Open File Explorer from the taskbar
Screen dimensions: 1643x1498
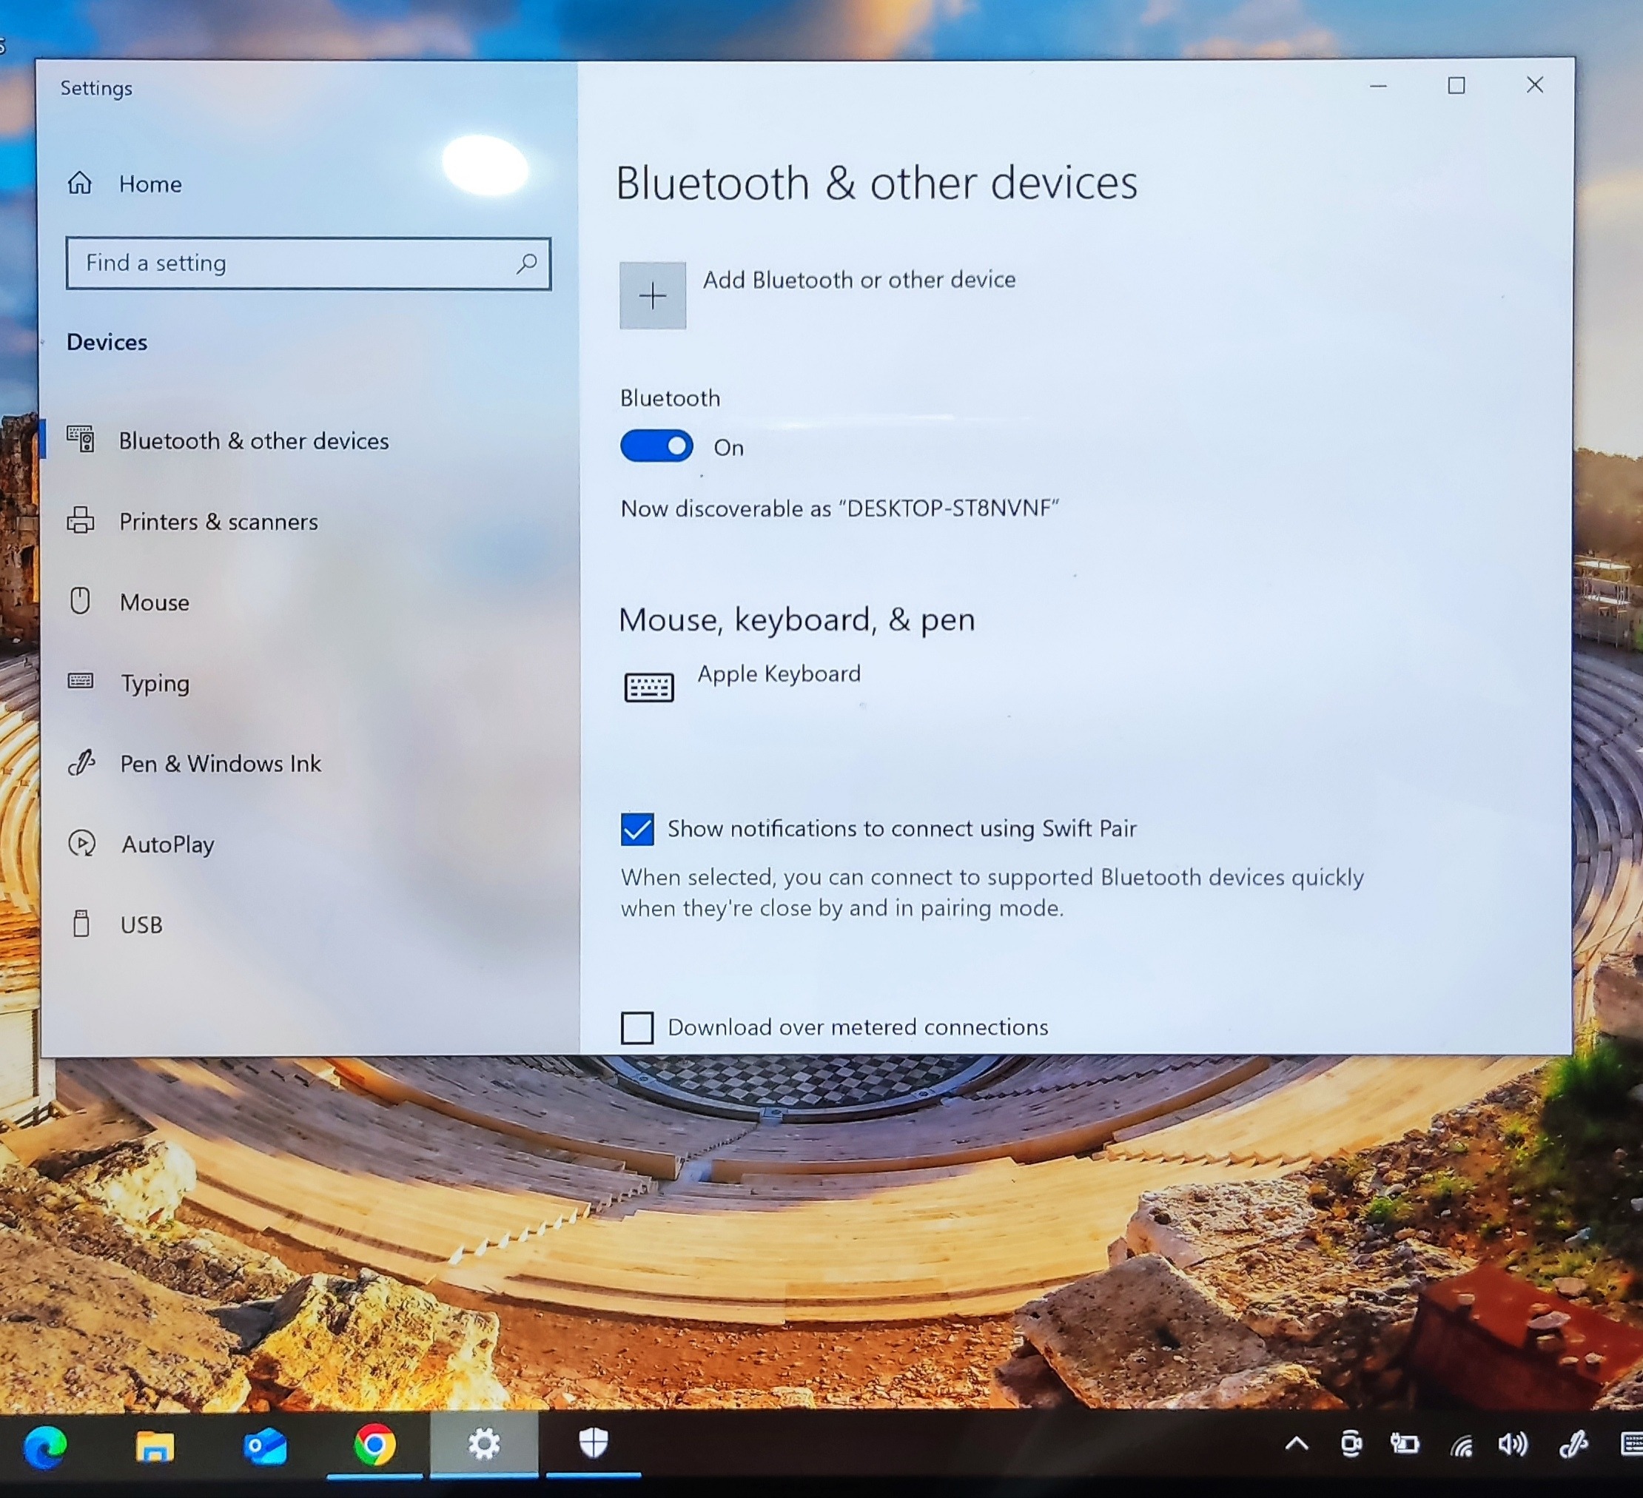tap(155, 1446)
